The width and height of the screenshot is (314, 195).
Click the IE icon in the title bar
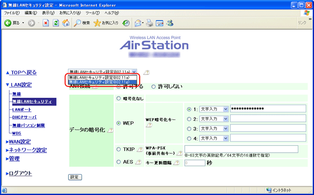(4, 5)
